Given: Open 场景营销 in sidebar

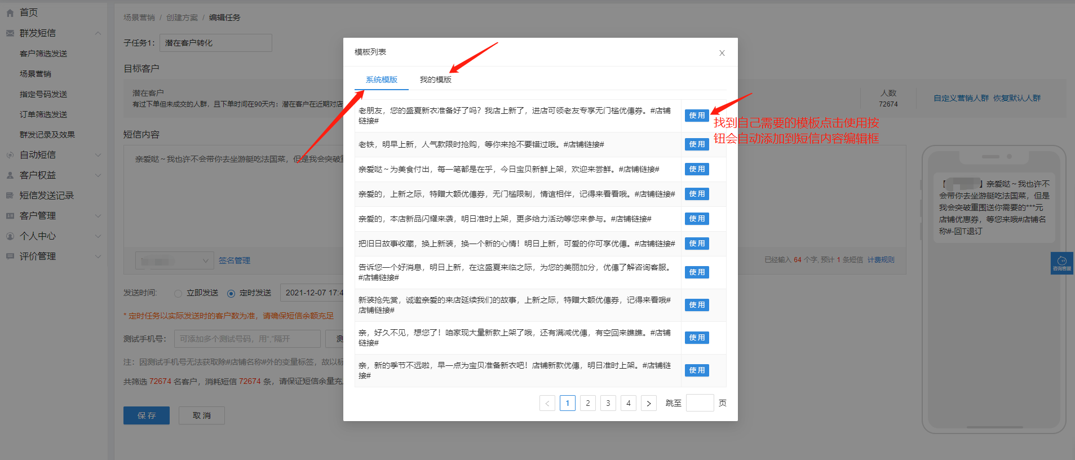Looking at the screenshot, I should (x=36, y=74).
